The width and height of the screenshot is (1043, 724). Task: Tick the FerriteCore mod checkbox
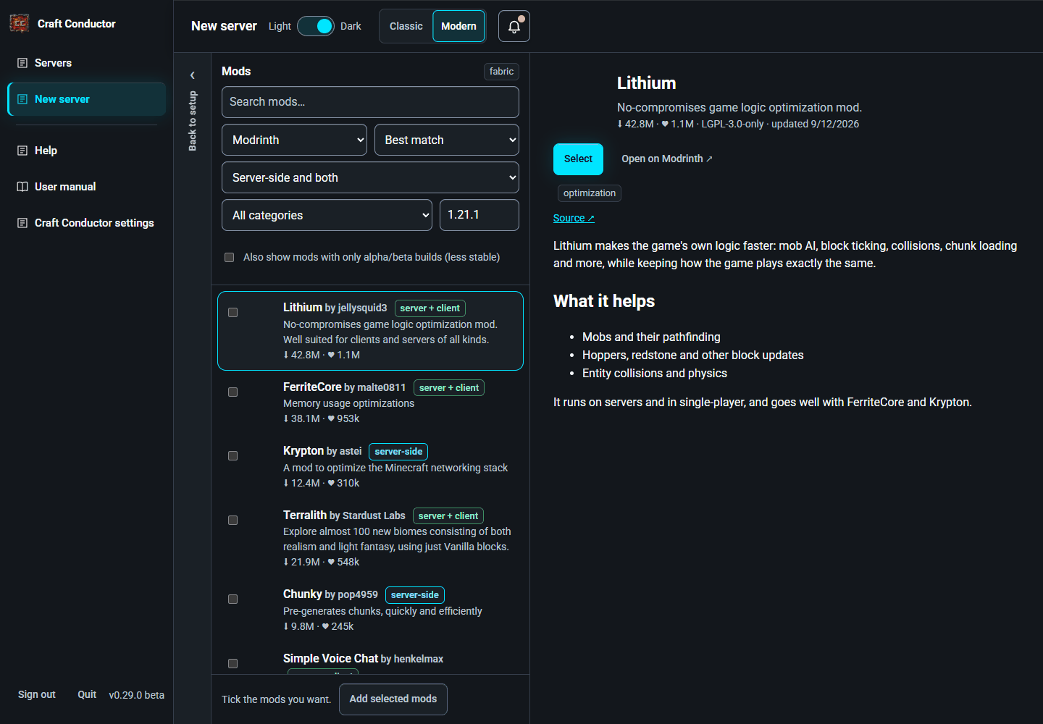click(x=233, y=392)
